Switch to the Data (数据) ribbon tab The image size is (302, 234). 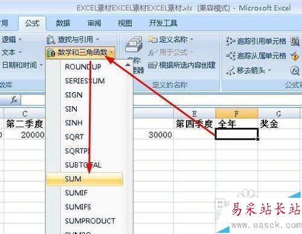63,24
